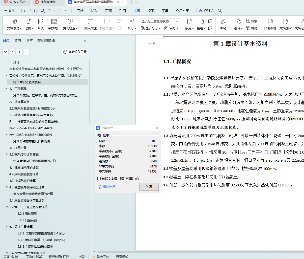Click the save icon in quick toolbar
304x259 pixels.
23,11
